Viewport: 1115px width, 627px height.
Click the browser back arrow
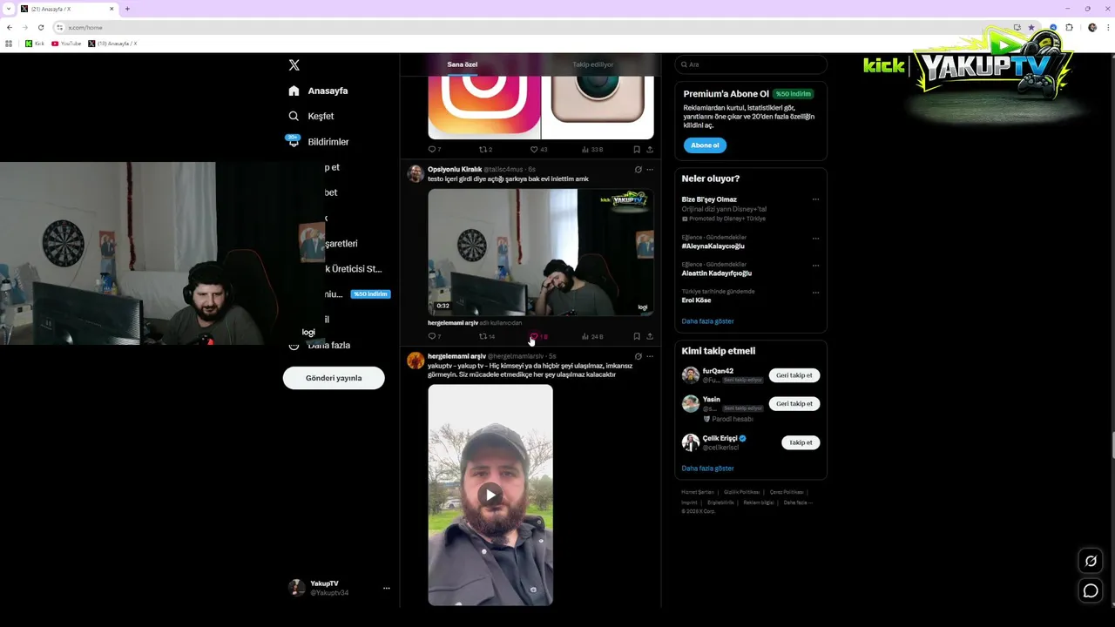(x=10, y=27)
